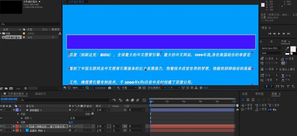Screen dimensions: 297x136
Task: Open the 库 libraries tab
Action: coord(272,42)
